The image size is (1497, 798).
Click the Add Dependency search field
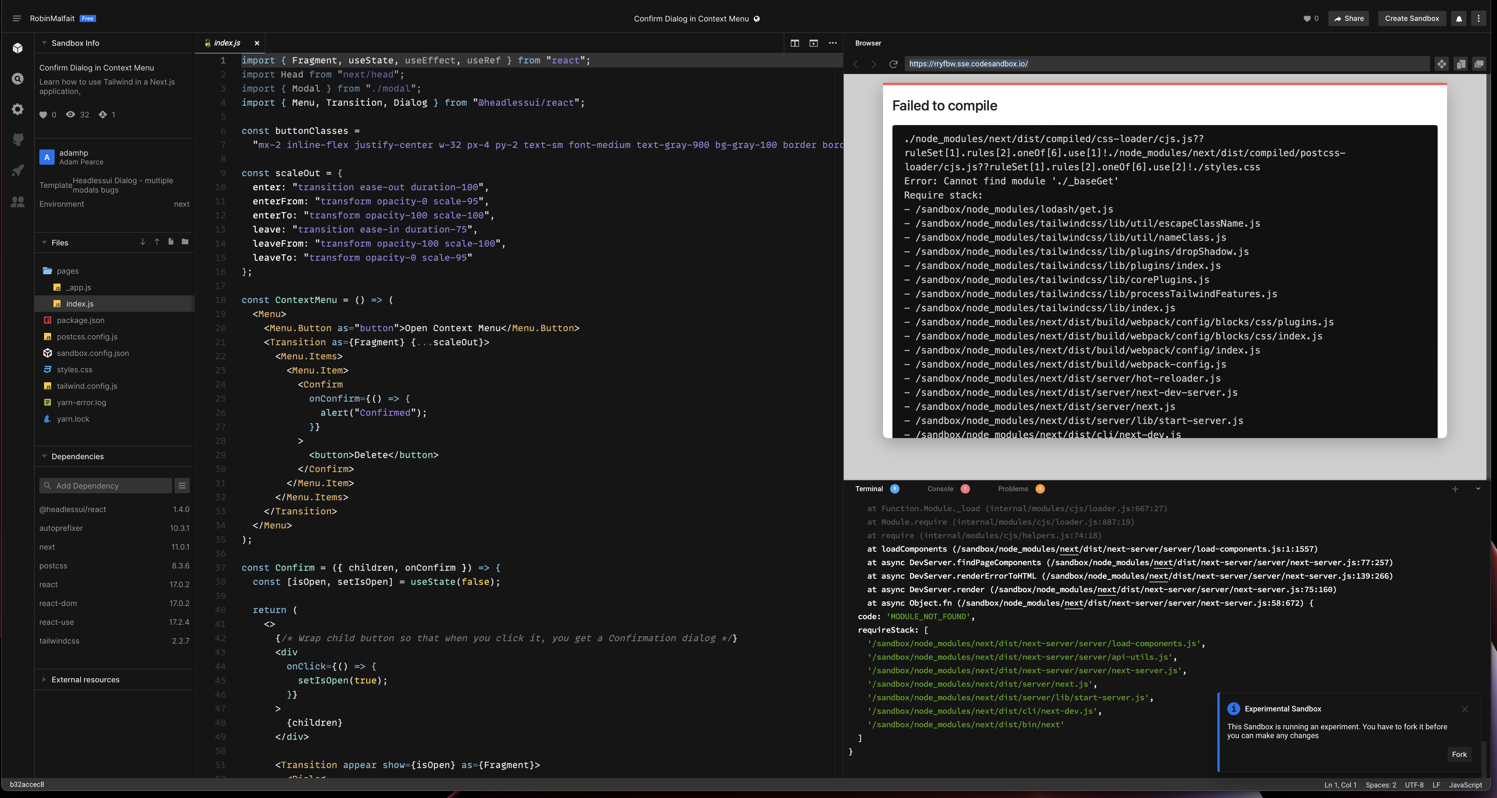105,486
